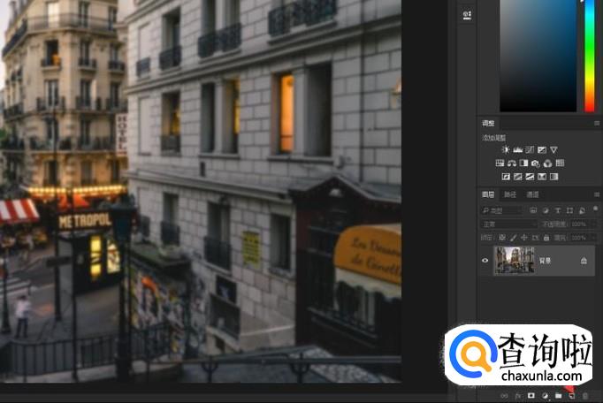Switch to the 图层 tab
This screenshot has width=603, height=403.
tap(488, 194)
